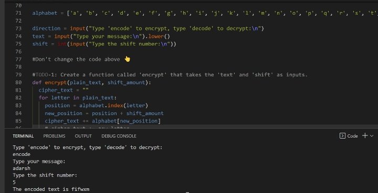Image resolution: width=378 pixels, height=193 pixels.
Task: Click the 'alphabet' variable on line 71
Action: click(x=45, y=13)
